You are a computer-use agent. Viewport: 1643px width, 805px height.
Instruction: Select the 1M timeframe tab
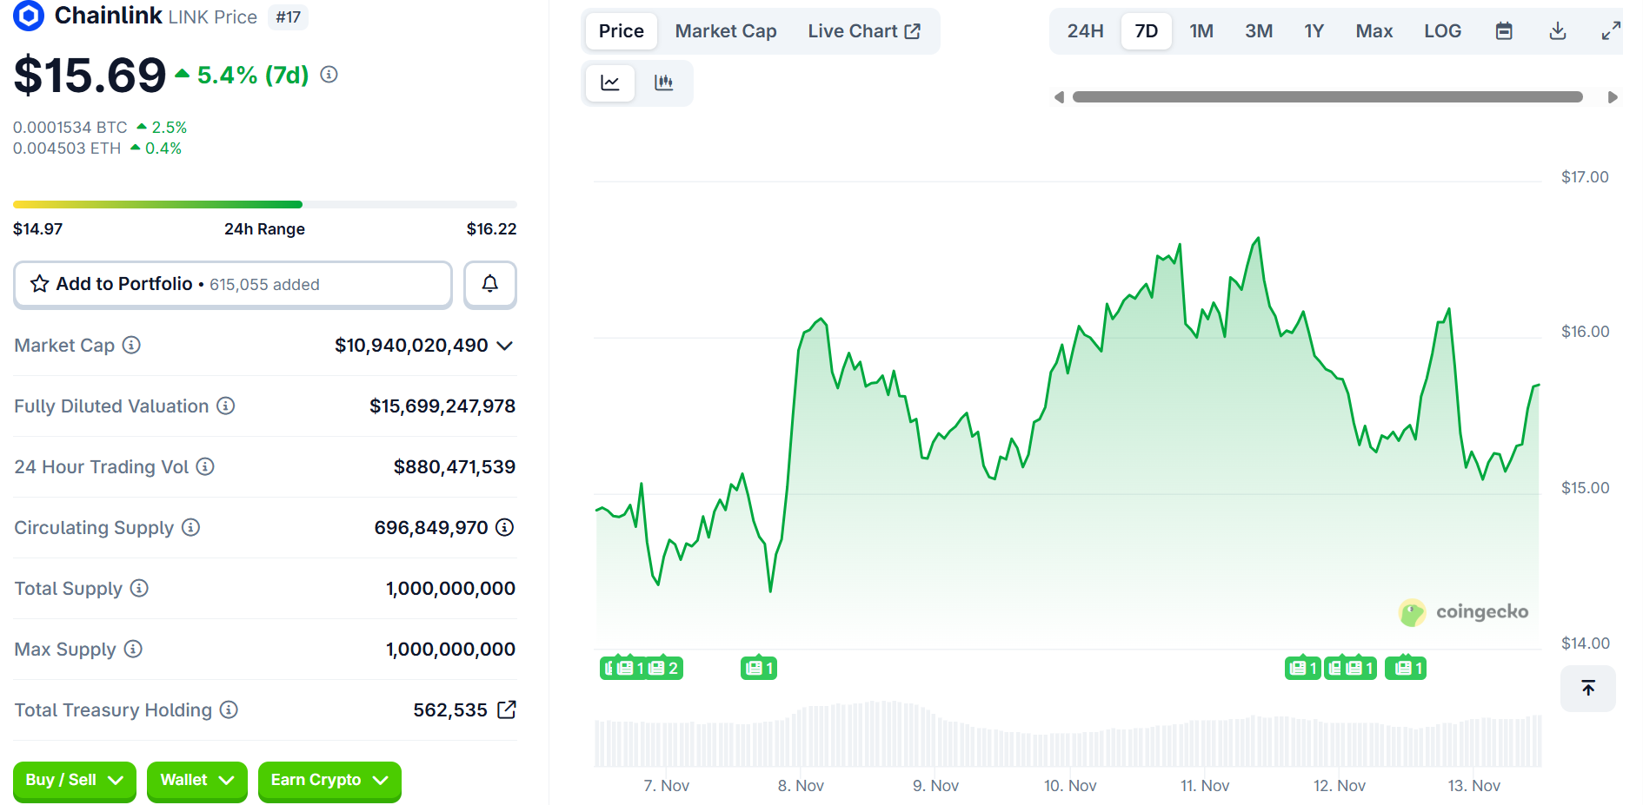point(1201,30)
